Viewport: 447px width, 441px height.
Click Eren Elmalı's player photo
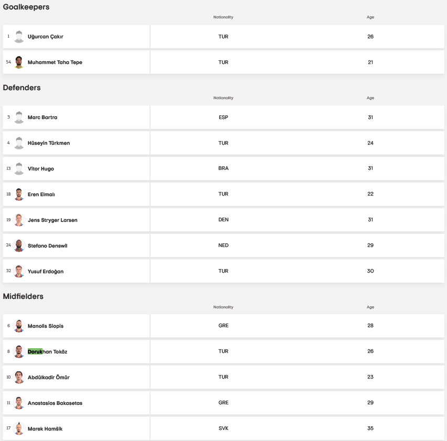(19, 195)
